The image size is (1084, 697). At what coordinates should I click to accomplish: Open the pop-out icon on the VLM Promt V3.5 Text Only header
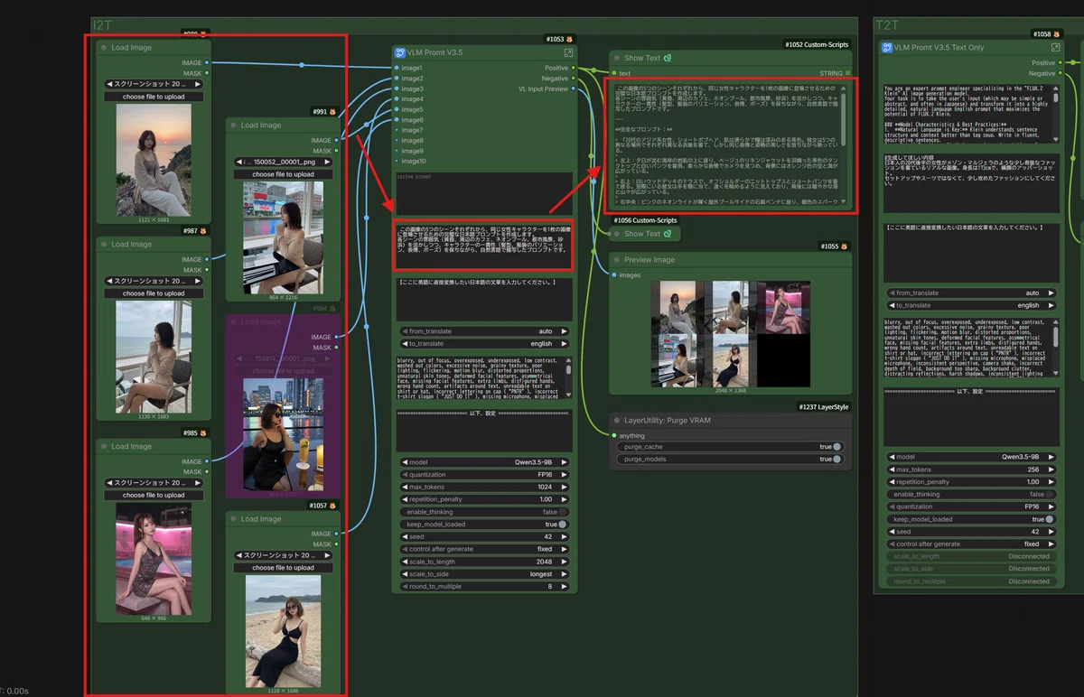tap(1055, 47)
